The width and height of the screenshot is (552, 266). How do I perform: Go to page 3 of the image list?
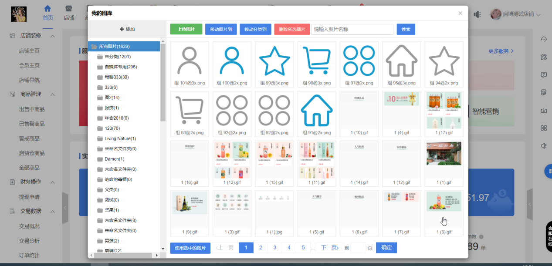[275, 248]
